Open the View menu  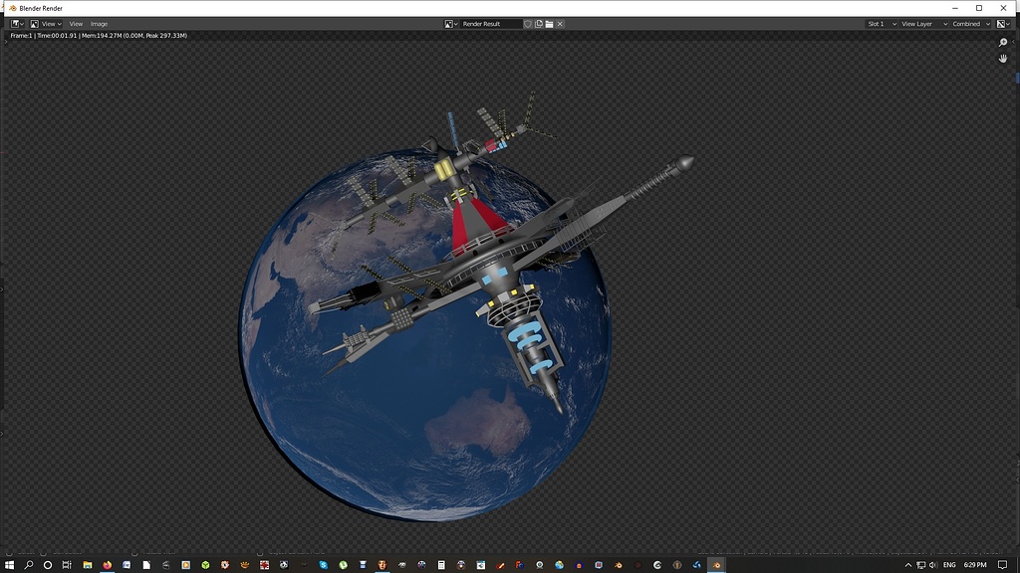click(x=76, y=24)
